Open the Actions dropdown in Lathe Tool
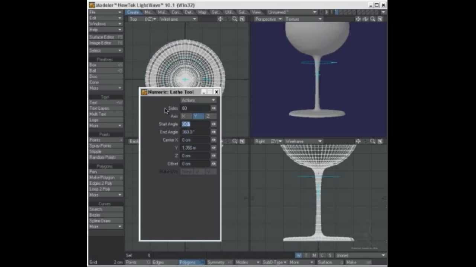476x267 pixels. coord(198,100)
